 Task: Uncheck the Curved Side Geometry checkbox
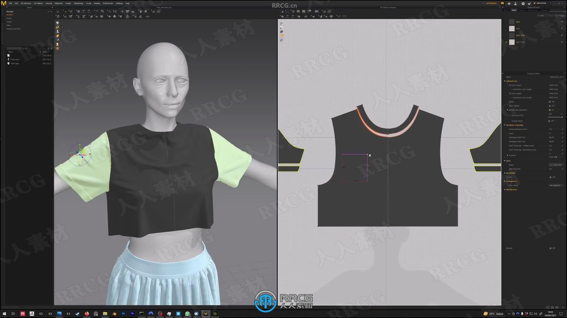[550, 110]
